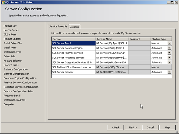Select SQL Server Integration Services 12.0 cell
The width and height of the screenshot is (179, 134).
click(x=74, y=62)
